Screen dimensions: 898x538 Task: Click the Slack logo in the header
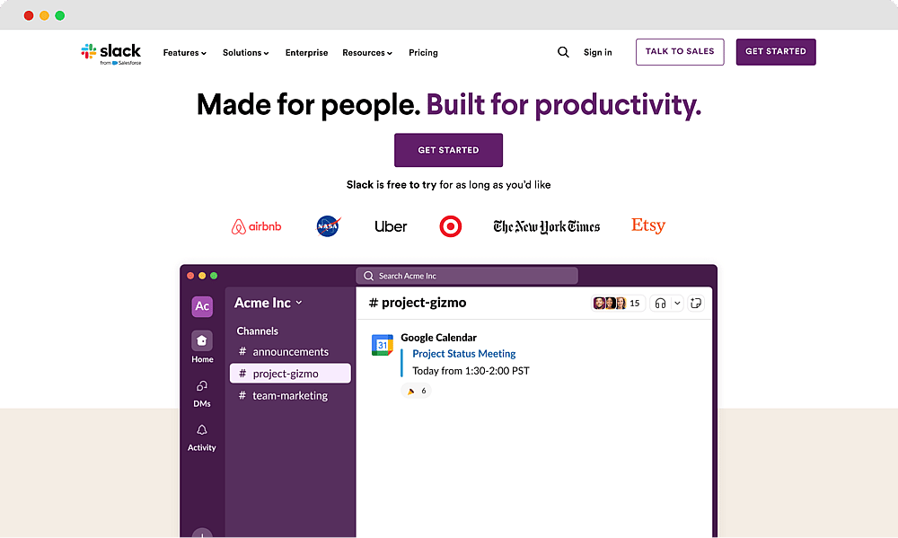111,54
